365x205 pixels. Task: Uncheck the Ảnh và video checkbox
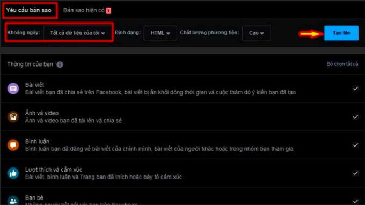pyautogui.click(x=355, y=117)
